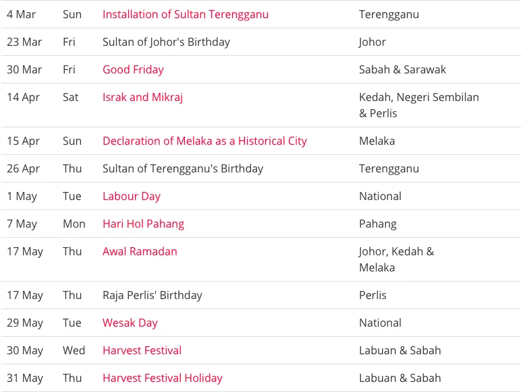Click the 4 Mar date cell

22,14
